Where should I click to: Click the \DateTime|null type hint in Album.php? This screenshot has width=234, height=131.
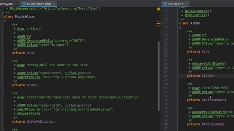click(x=215, y=88)
